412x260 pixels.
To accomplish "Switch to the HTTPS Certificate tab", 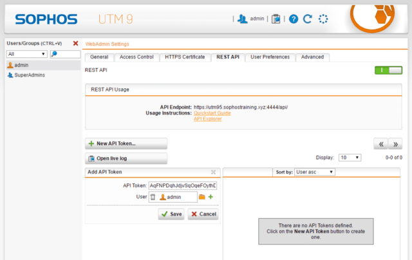I will coord(185,57).
